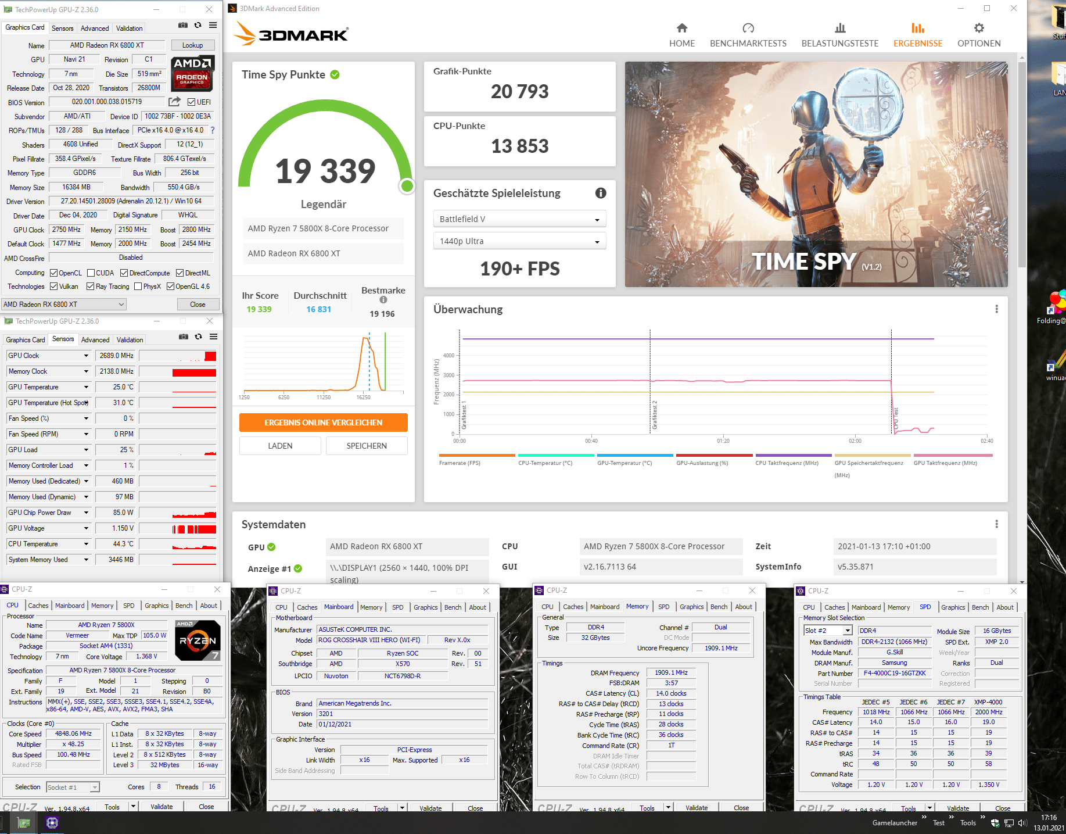Image resolution: width=1066 pixels, height=834 pixels.
Task: Click the AMD Radeon Graphics logo in GPU-Z
Action: pyautogui.click(x=192, y=73)
